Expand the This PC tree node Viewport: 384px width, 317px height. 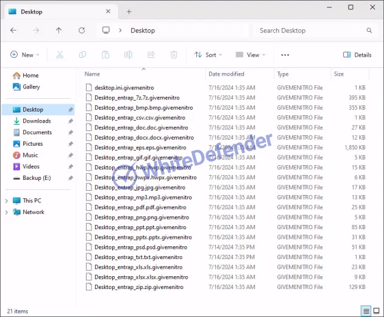click(x=7, y=201)
